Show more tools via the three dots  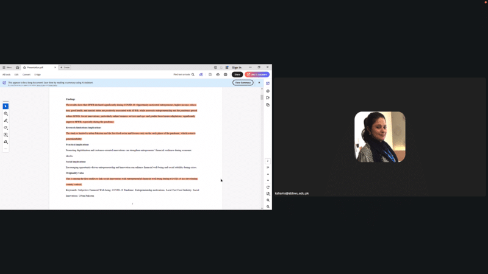pyautogui.click(x=5, y=149)
